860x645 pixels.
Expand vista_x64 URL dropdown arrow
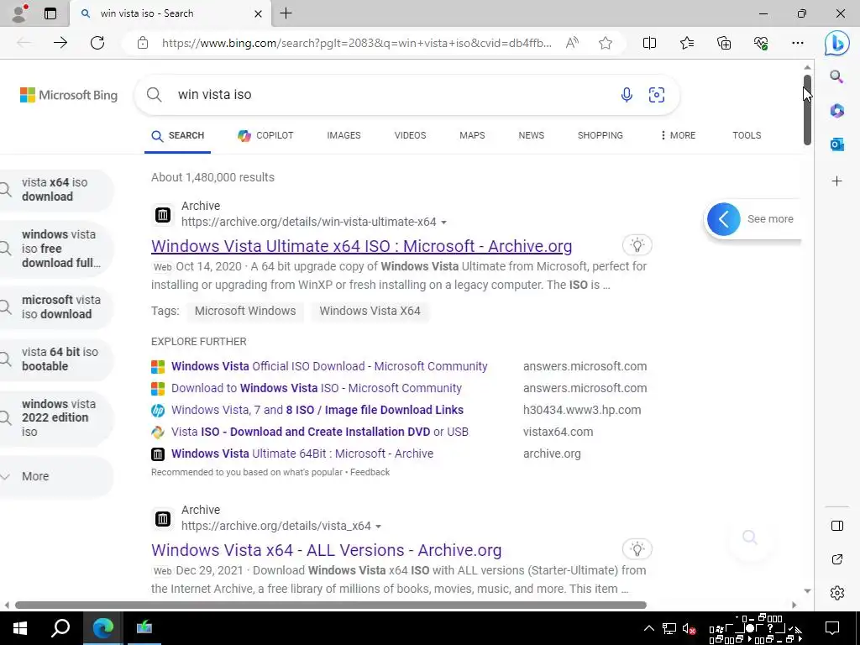point(378,527)
